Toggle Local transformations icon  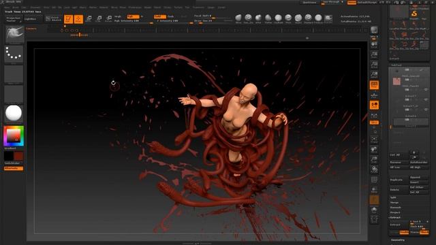pyautogui.click(x=374, y=105)
